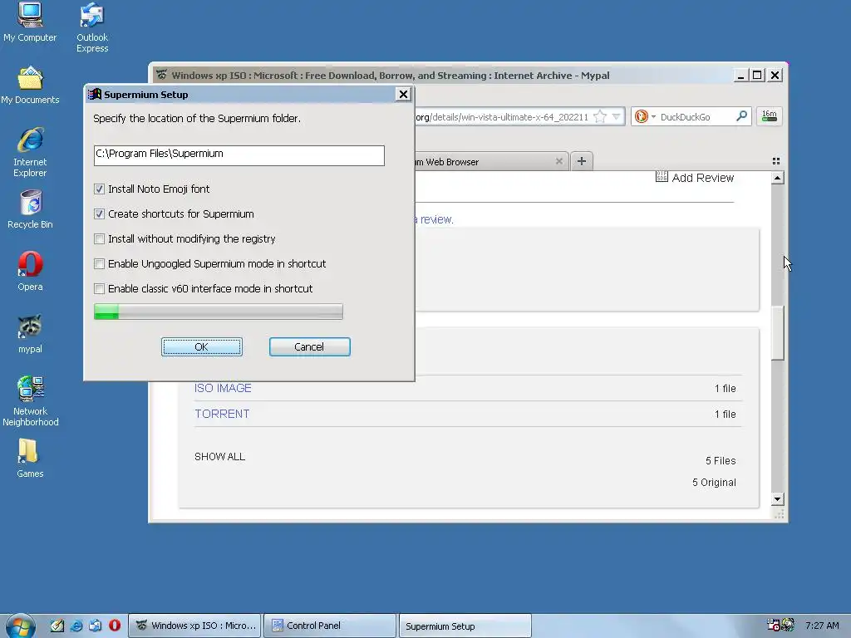Image resolution: width=851 pixels, height=638 pixels.
Task: Open Network Neighborhood desktop icon
Action: pos(30,401)
